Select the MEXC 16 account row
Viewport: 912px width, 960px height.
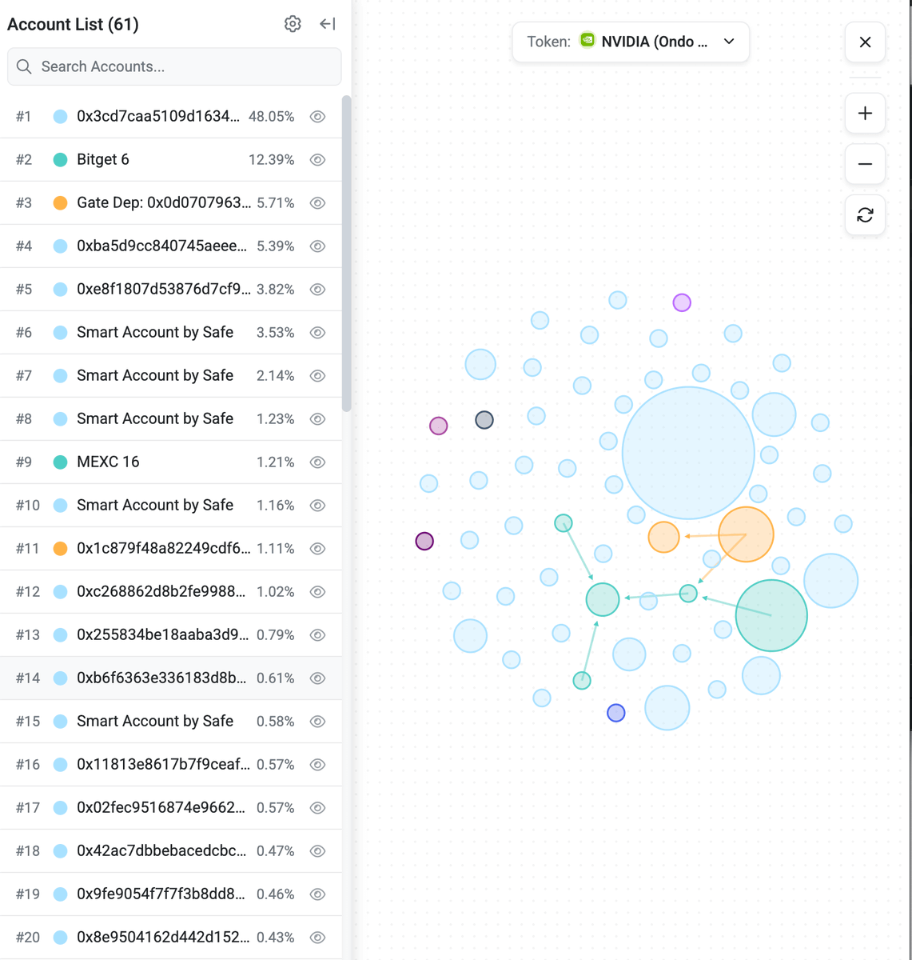click(171, 462)
